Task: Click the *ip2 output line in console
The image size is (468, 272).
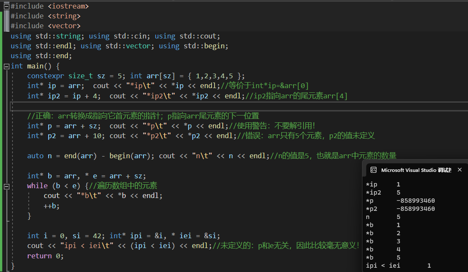Action: 383,192
